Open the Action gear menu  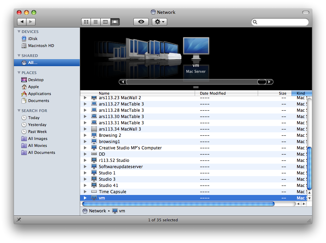pyautogui.click(x=160, y=22)
